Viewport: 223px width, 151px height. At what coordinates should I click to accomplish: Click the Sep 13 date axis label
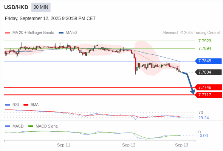pyautogui.click(x=182, y=145)
